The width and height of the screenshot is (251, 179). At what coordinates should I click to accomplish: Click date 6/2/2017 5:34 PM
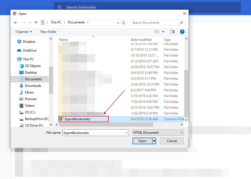(143, 90)
